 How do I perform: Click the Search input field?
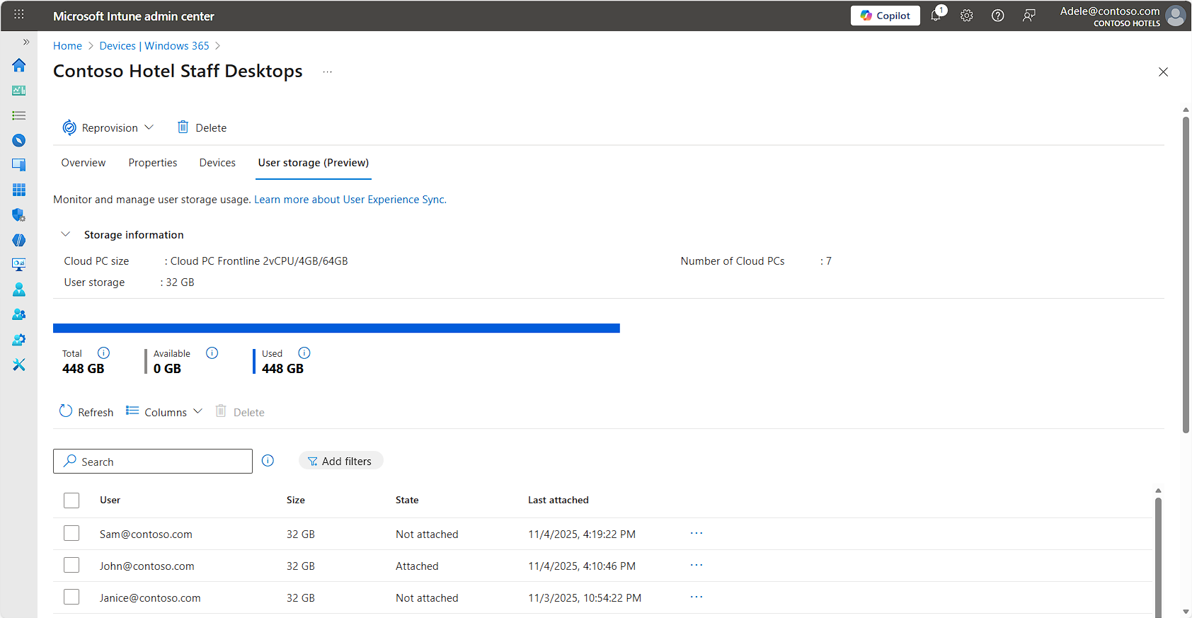tap(153, 462)
